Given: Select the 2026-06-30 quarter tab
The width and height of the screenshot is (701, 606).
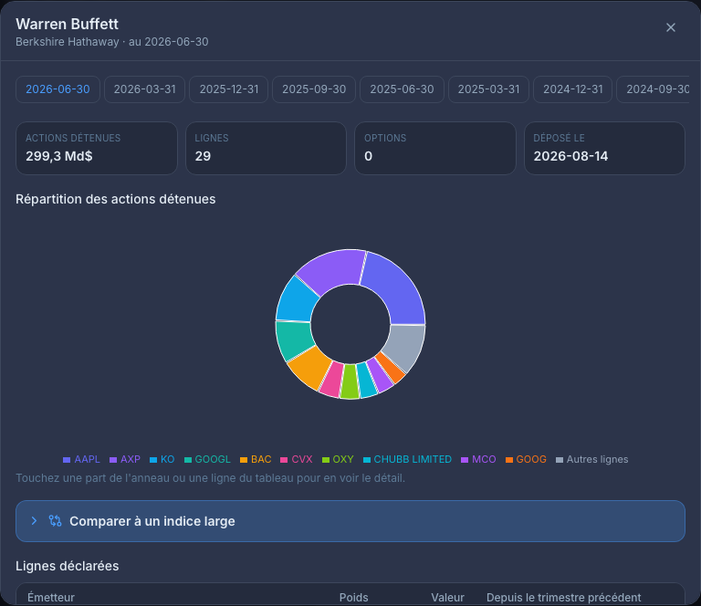Looking at the screenshot, I should (x=58, y=89).
